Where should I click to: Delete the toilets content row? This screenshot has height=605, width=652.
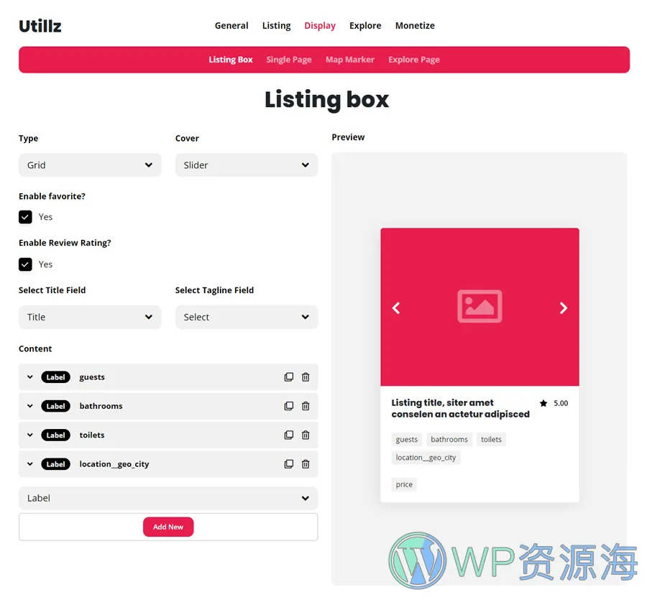point(306,435)
